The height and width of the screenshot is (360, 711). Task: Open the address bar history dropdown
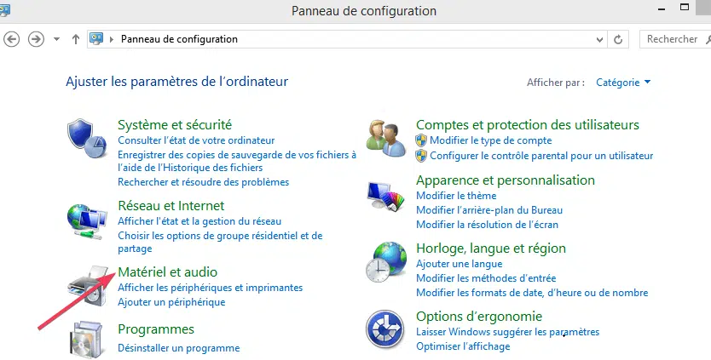click(x=599, y=39)
